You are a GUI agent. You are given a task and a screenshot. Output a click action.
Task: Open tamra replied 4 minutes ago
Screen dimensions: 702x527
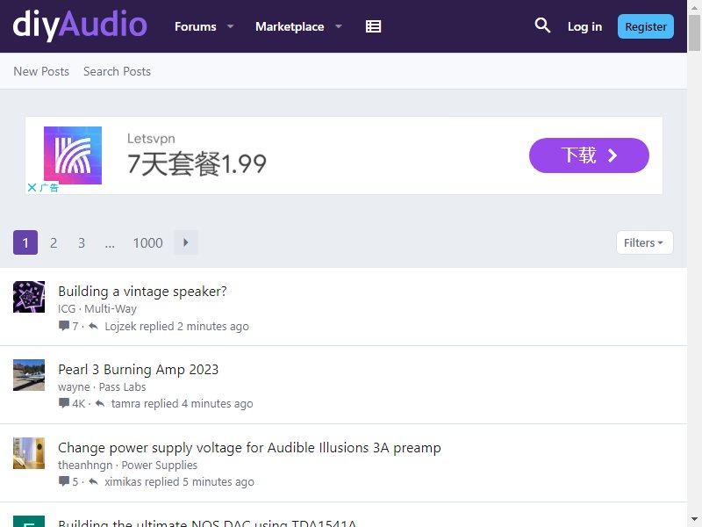tap(183, 404)
